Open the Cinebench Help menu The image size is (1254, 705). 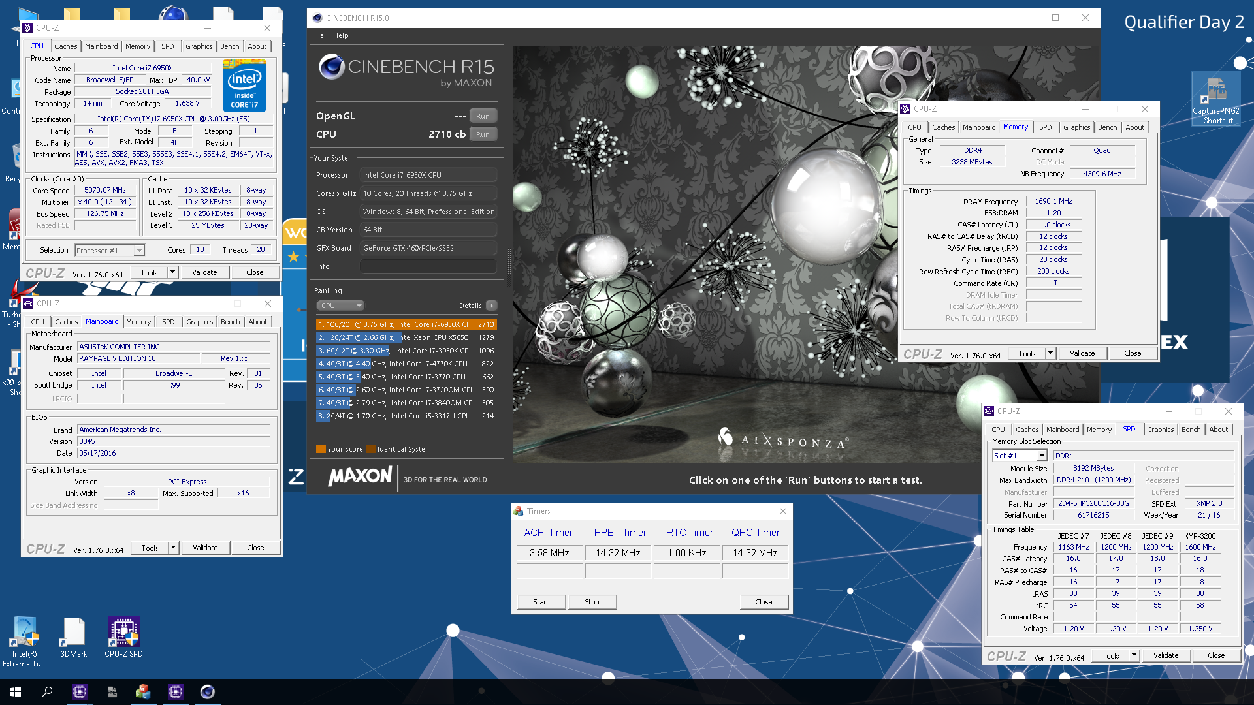pyautogui.click(x=340, y=35)
